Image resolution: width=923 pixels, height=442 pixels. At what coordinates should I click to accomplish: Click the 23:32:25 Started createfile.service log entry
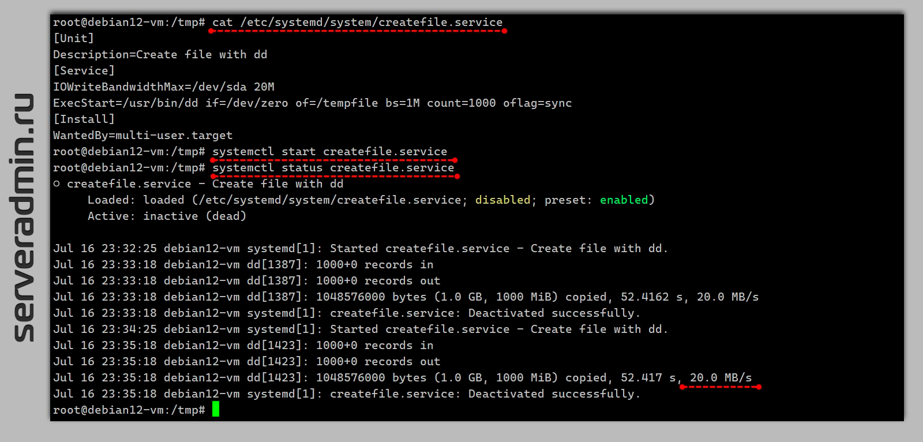click(x=360, y=249)
